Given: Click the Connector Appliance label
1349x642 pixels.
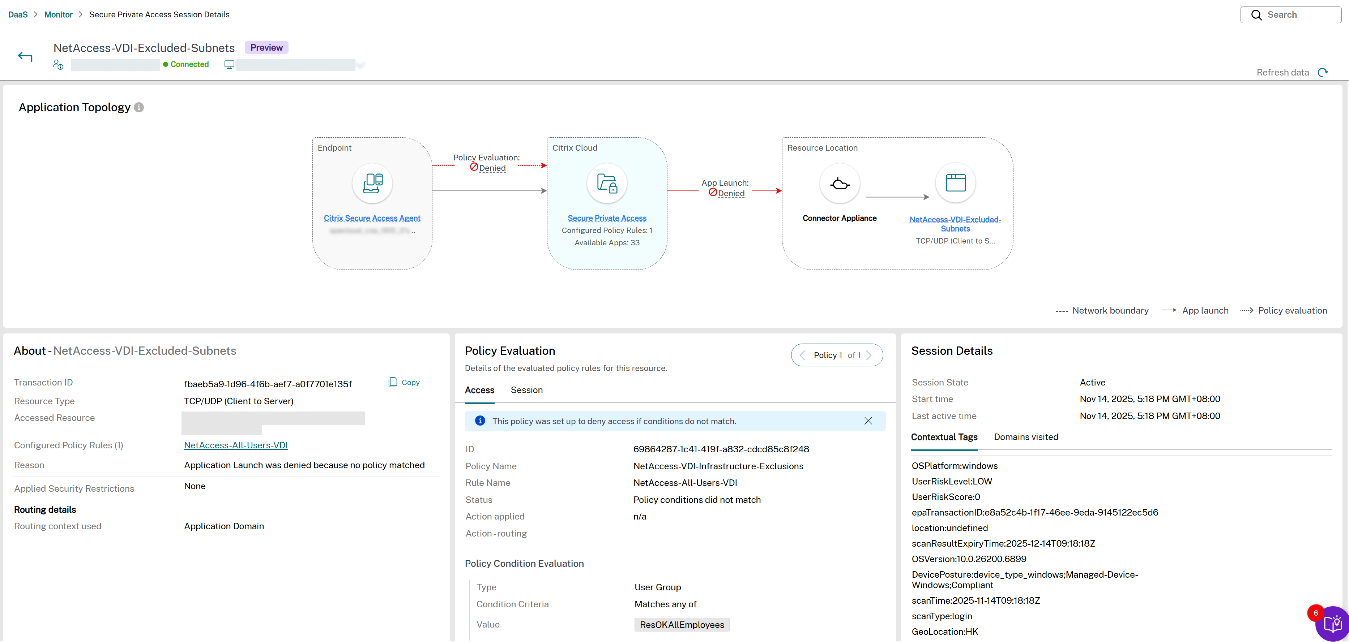Looking at the screenshot, I should [x=840, y=218].
